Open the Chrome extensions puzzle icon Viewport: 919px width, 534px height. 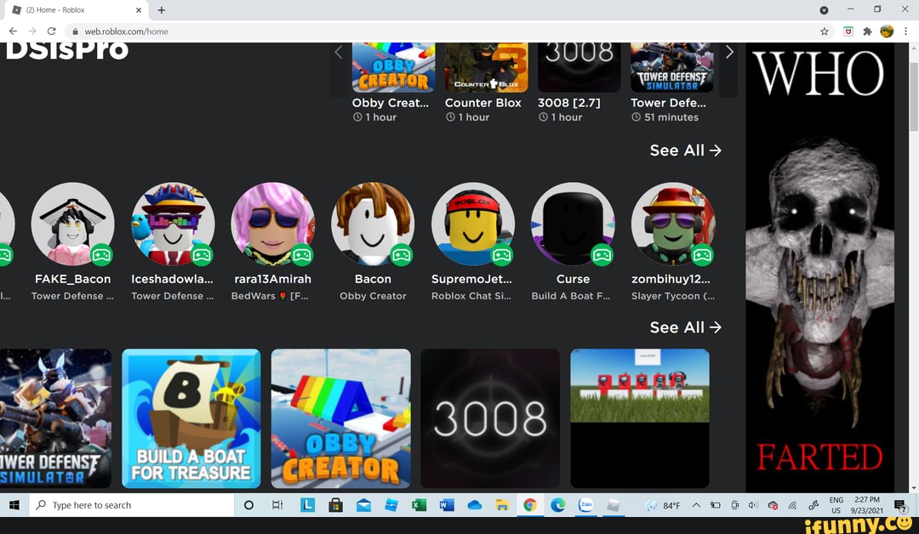pos(867,31)
